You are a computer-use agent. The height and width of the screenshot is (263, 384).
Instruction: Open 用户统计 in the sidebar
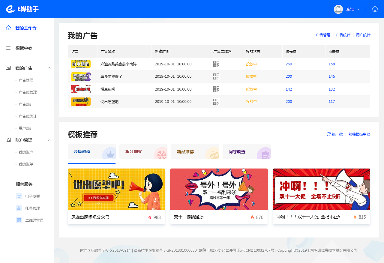pos(26,128)
